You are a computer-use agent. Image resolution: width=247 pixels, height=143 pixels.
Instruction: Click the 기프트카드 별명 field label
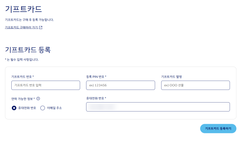(171, 77)
